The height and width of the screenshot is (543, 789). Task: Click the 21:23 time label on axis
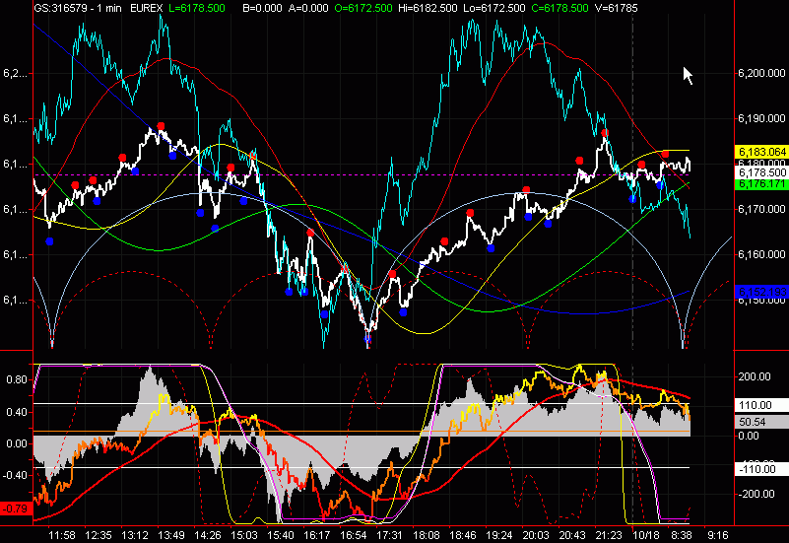click(x=609, y=534)
